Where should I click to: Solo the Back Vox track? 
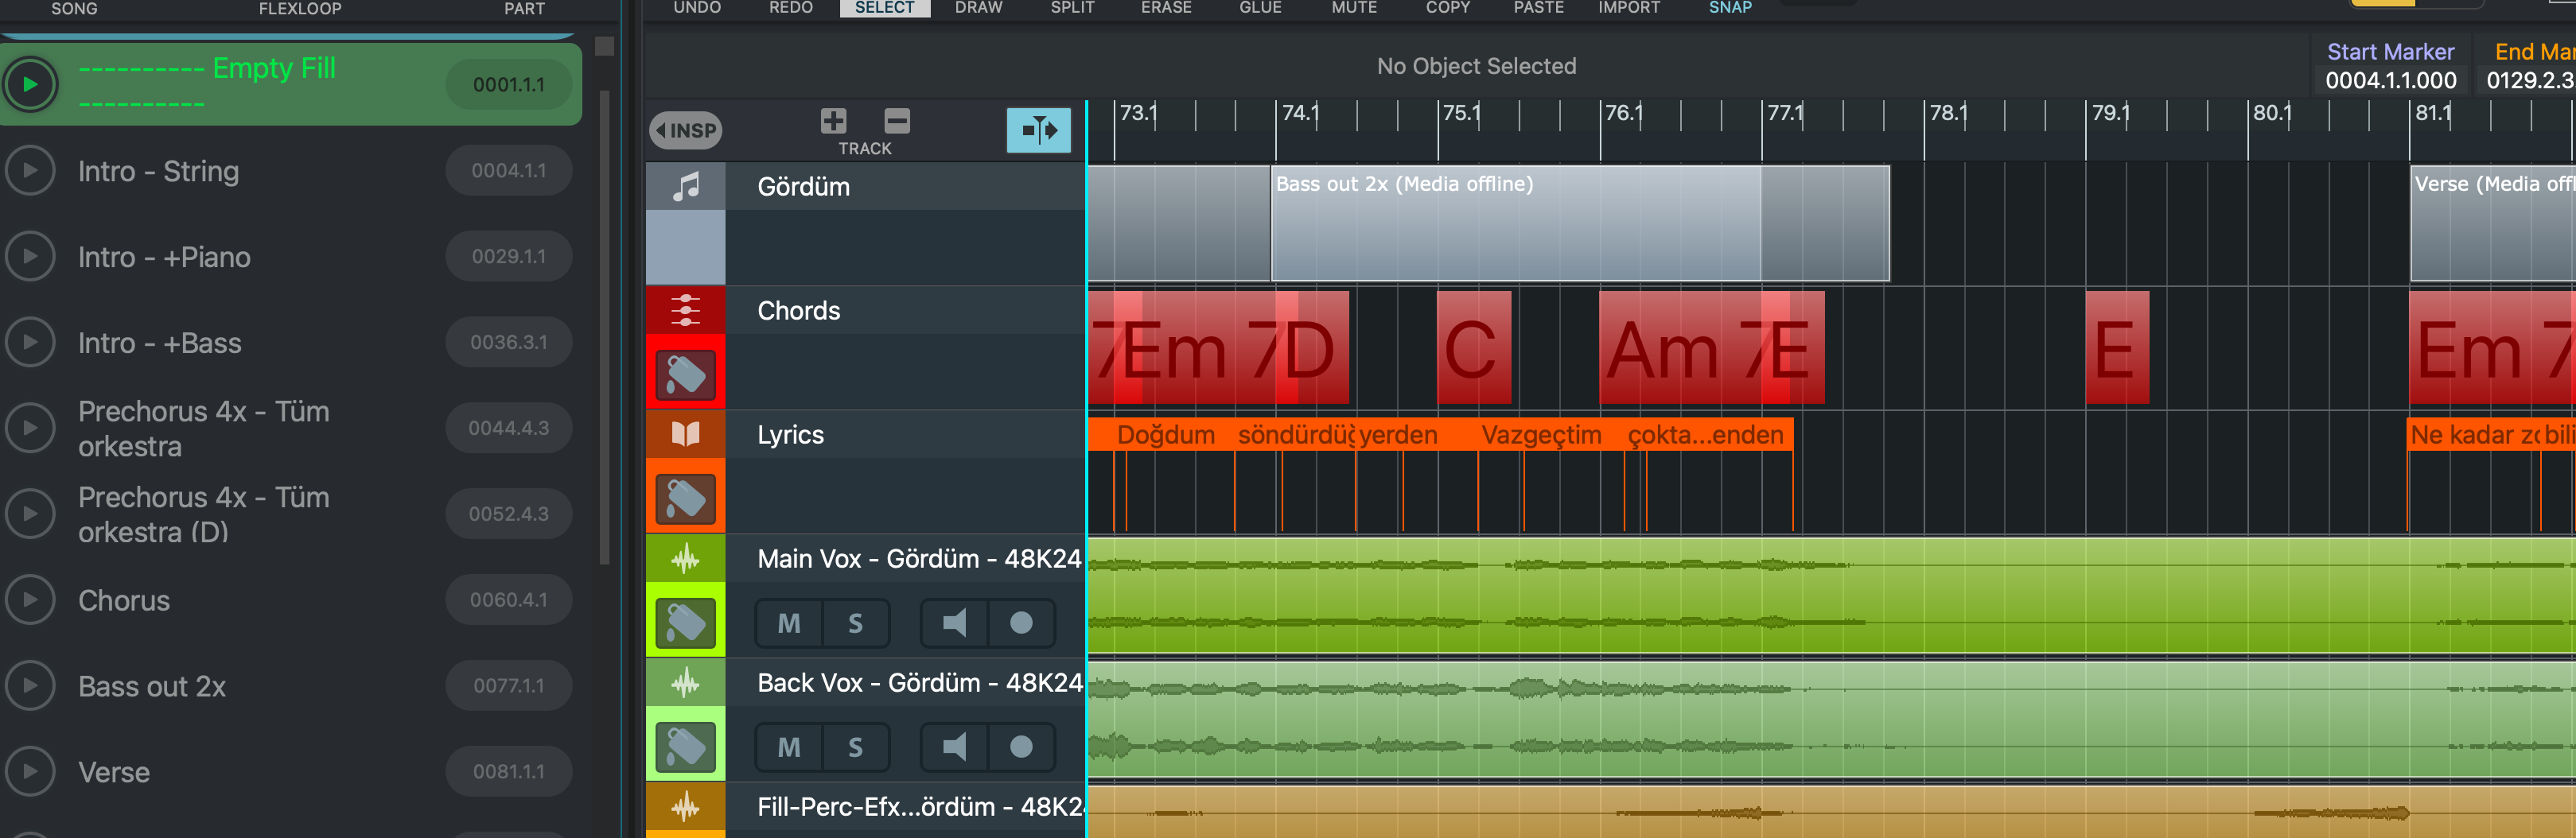856,747
